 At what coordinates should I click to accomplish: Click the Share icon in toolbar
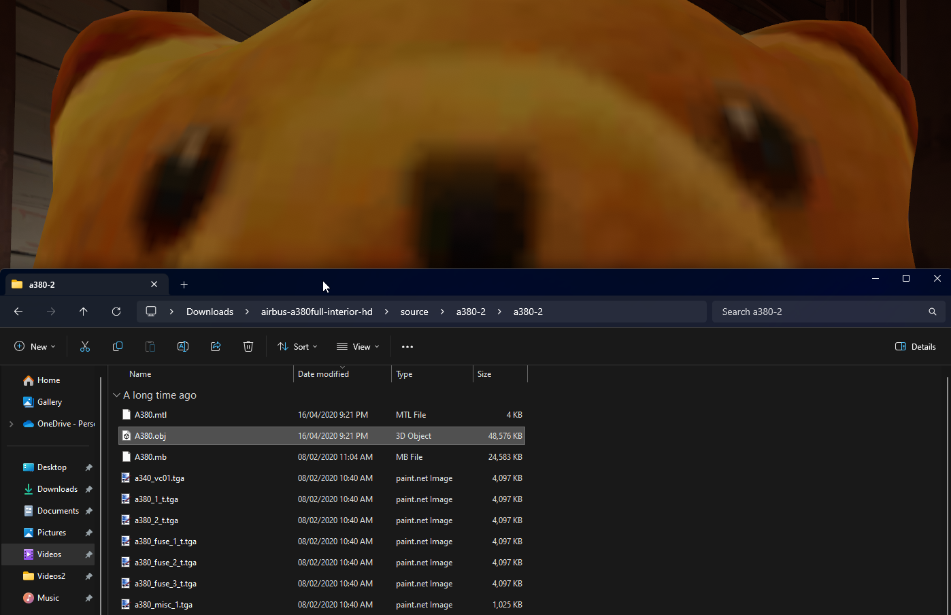tap(216, 347)
